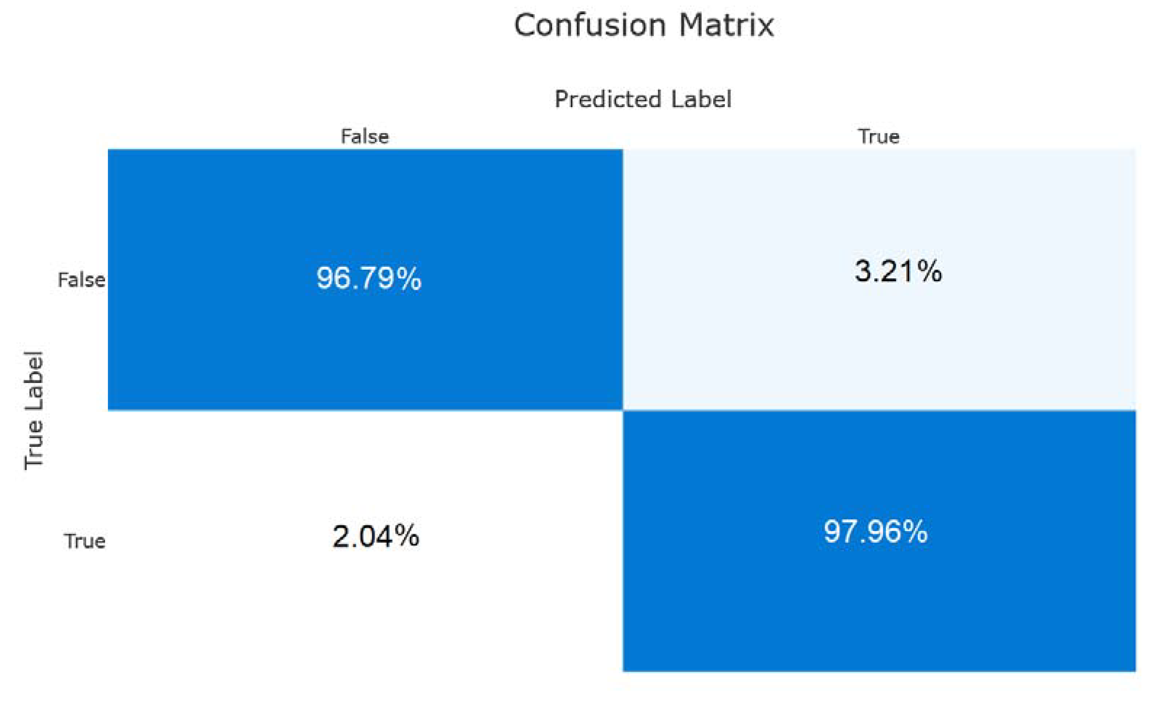1167x710 pixels.
Task: Click the "True" column header label
Action: [879, 137]
